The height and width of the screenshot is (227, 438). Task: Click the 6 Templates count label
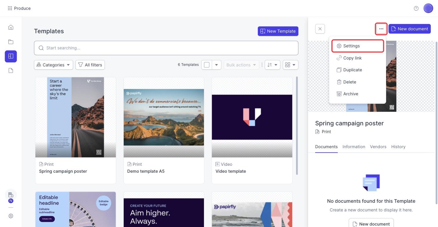188,65
